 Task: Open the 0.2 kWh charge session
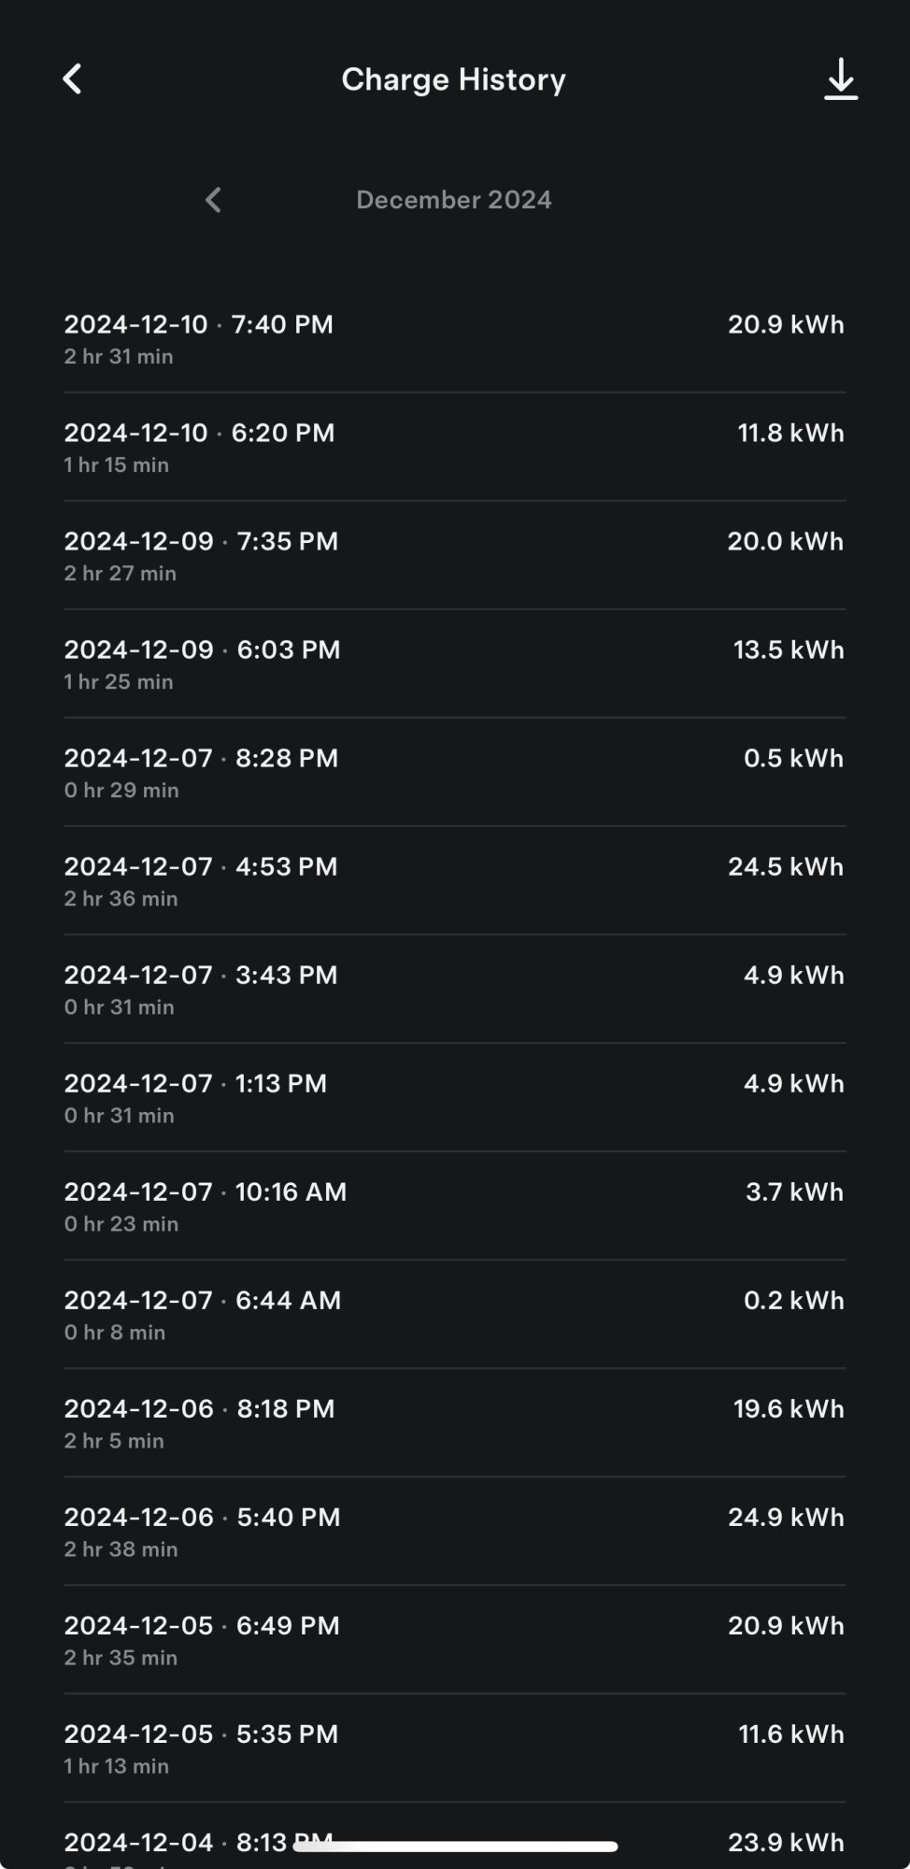pos(454,1314)
